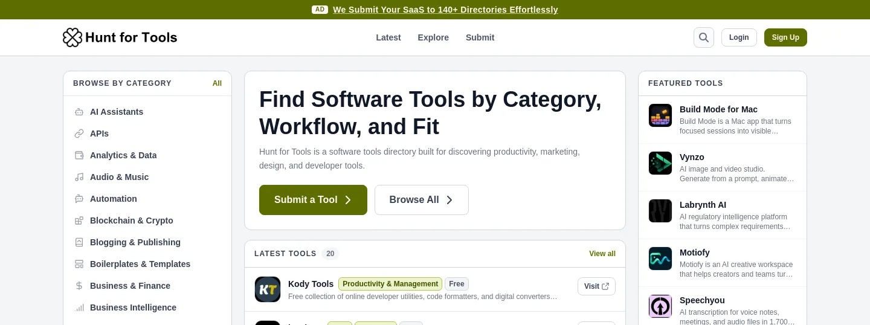The image size is (870, 325).
Task: Click the Kody Tools KT logo
Action: pyautogui.click(x=268, y=289)
